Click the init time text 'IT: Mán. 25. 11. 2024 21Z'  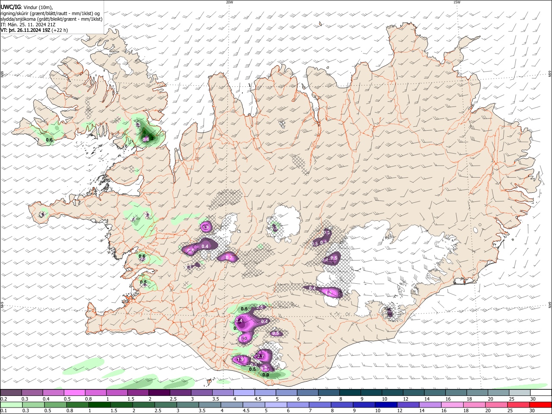[x=28, y=25]
